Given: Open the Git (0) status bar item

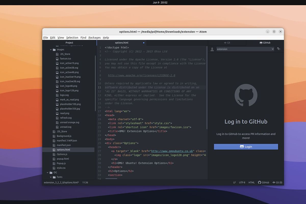Looking at the screenshot, I should pyautogui.click(x=277, y=183).
